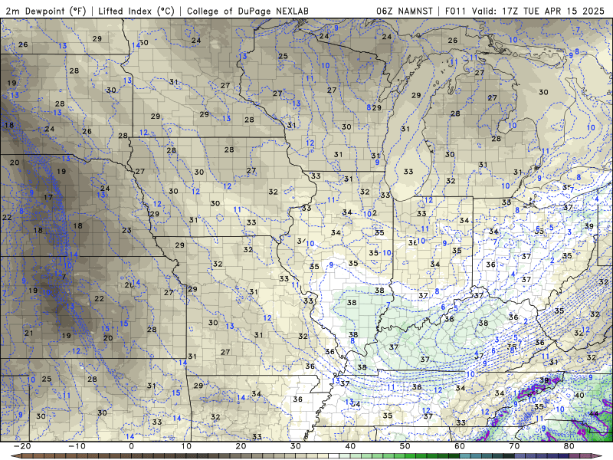This screenshot has height=460, width=613.
Task: Click the '10' color bar tick label
Action: click(x=186, y=446)
